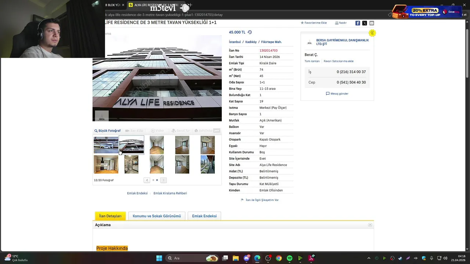This screenshot has width=470, height=264.
Task: Switch to Emlak Endeksi tab
Action: (204, 216)
